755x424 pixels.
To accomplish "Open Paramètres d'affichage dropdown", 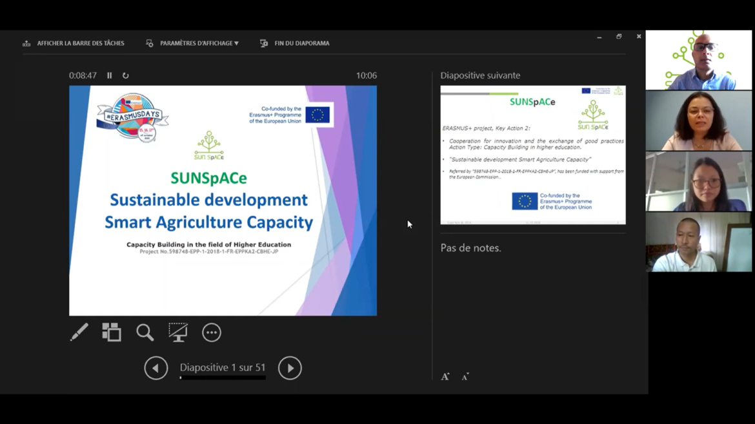I will click(199, 43).
